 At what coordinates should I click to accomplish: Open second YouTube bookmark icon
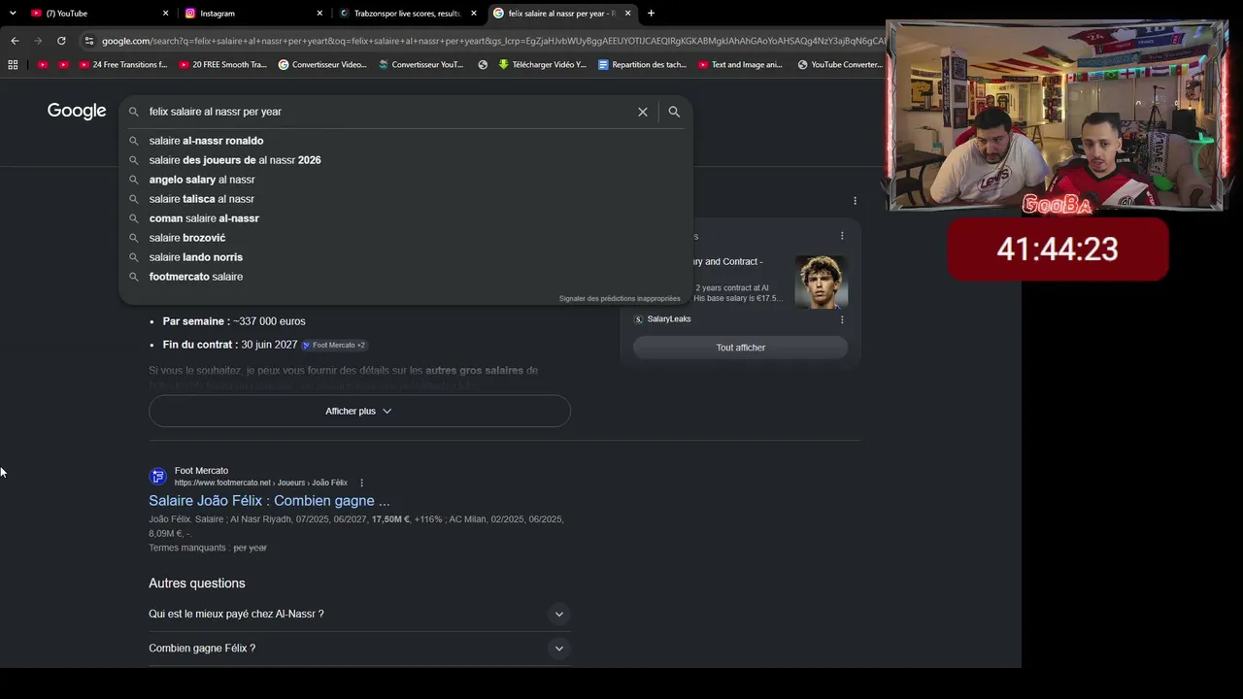tap(63, 65)
